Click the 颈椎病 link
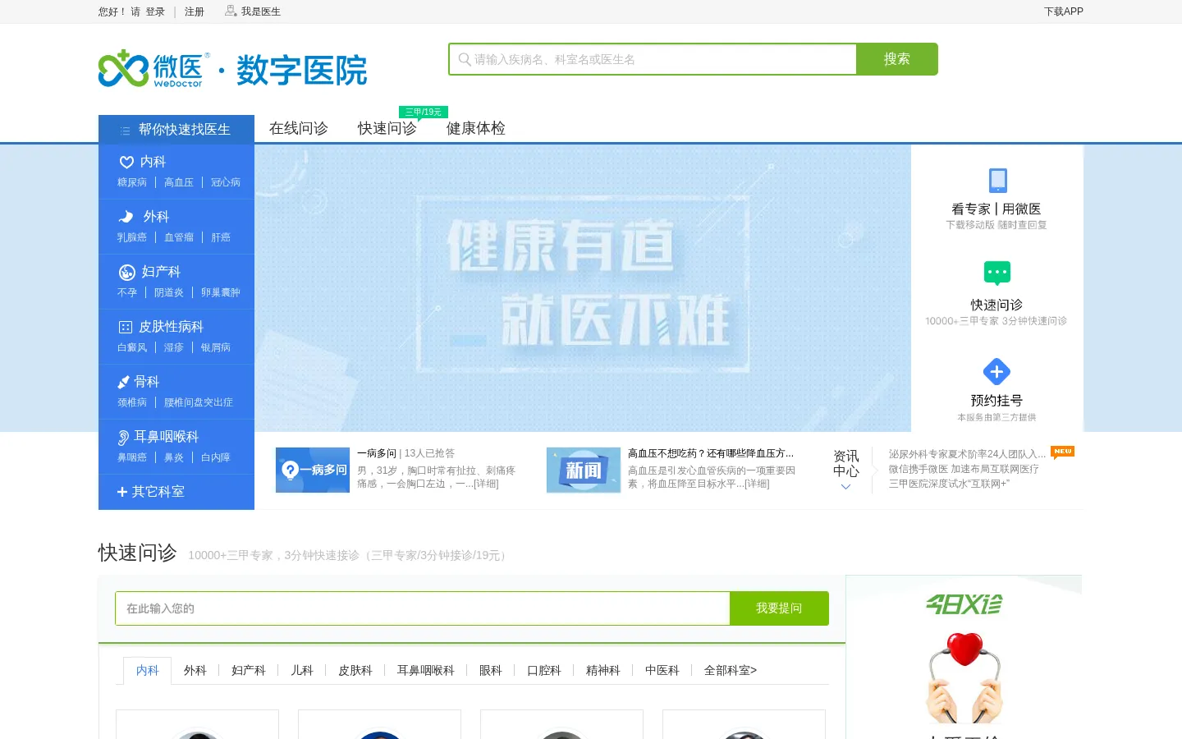 tap(132, 402)
